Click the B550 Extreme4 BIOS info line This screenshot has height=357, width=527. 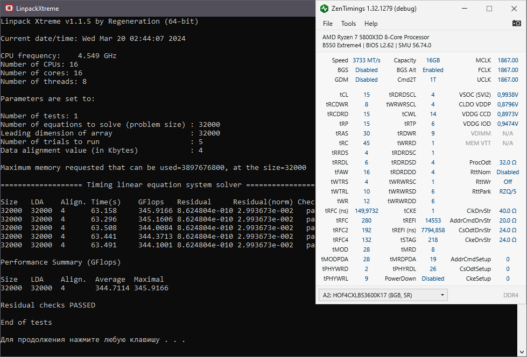377,45
